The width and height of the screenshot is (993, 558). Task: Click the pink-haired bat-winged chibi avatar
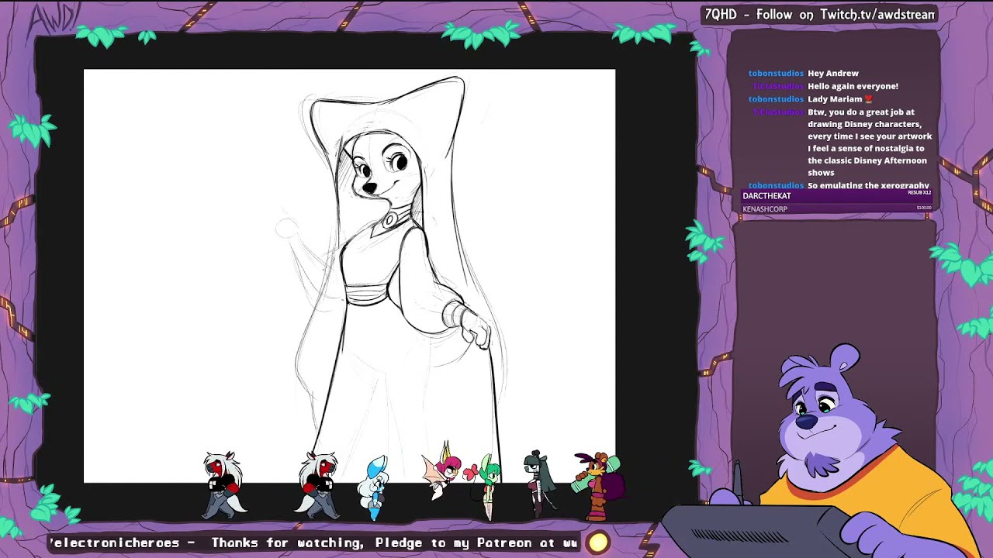pos(442,471)
